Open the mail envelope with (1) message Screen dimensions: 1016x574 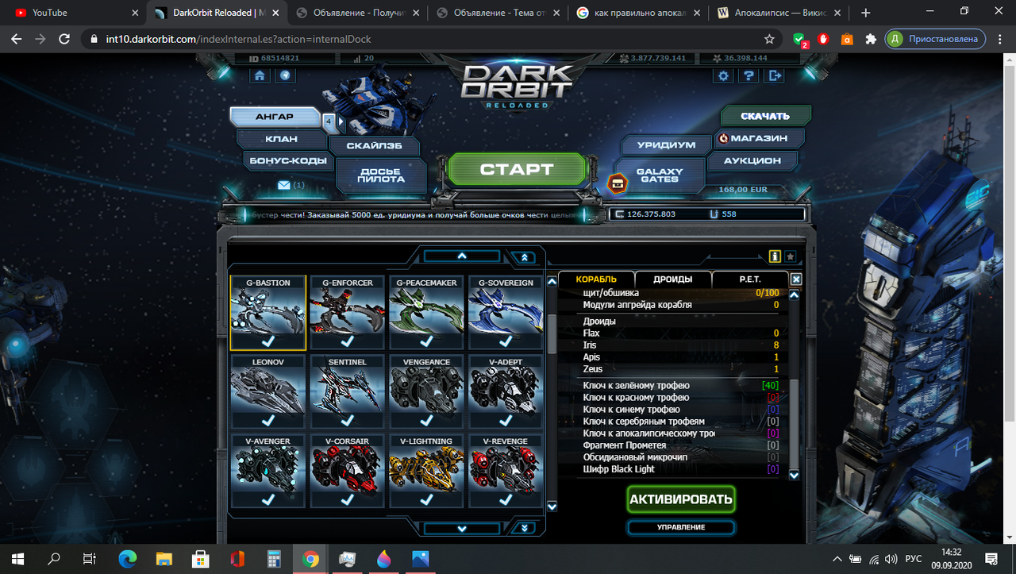pos(283,185)
